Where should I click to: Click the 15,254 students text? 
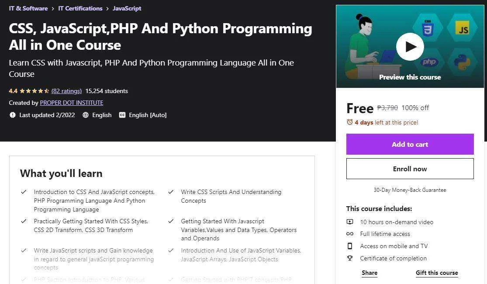107,91
